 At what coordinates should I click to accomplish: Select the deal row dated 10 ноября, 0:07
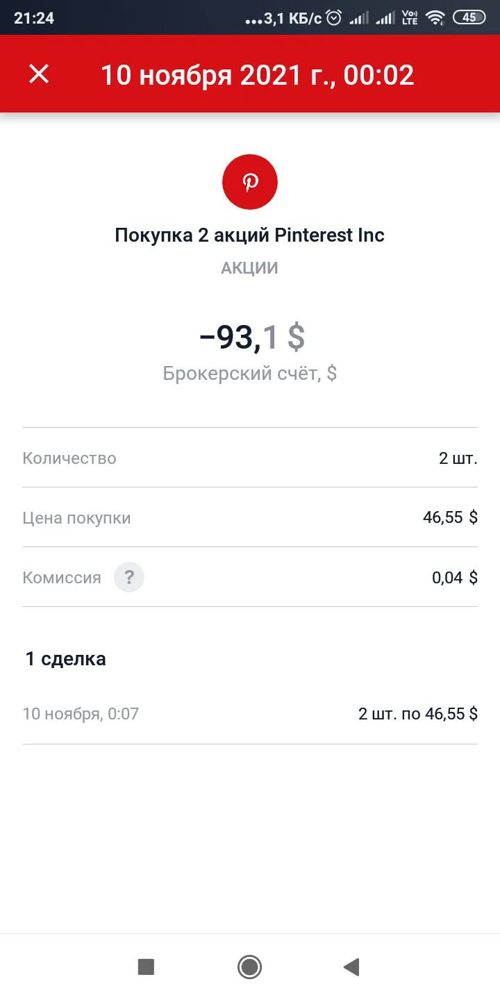[250, 714]
